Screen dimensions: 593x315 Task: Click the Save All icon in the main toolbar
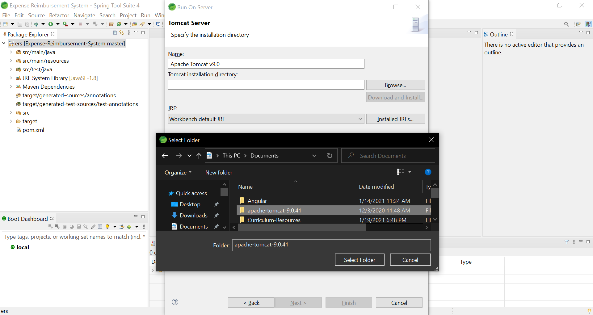coord(27,24)
